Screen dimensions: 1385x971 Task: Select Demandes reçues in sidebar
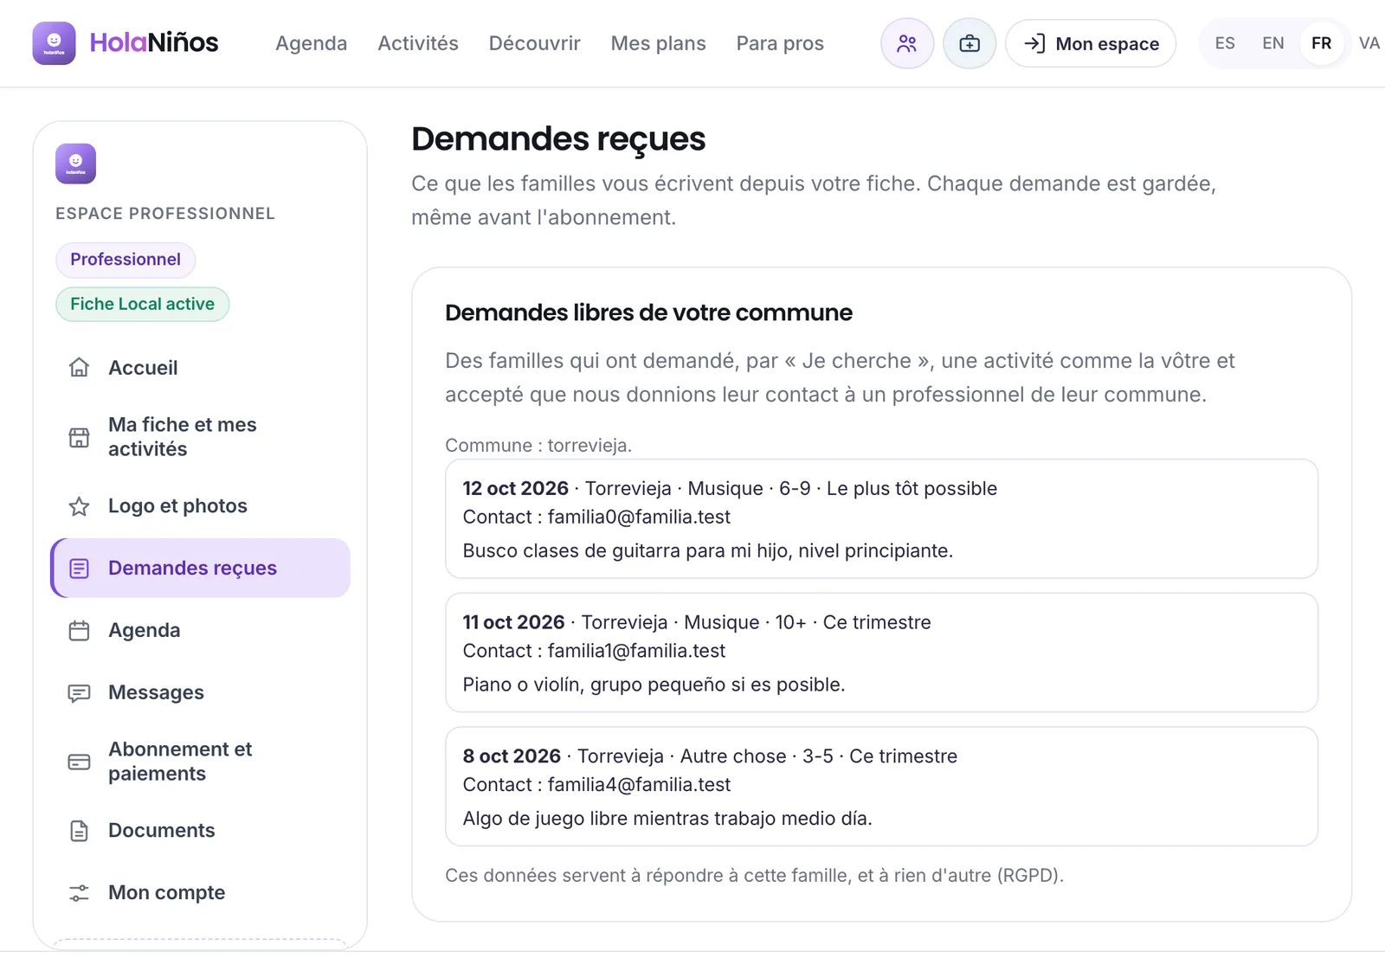200,569
